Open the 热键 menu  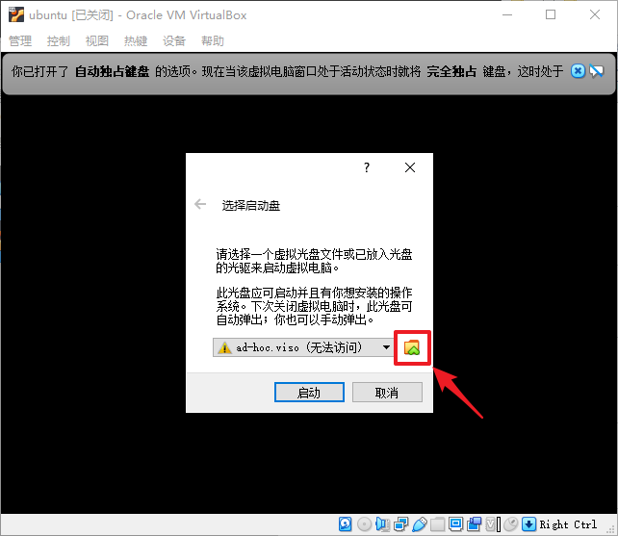click(136, 41)
